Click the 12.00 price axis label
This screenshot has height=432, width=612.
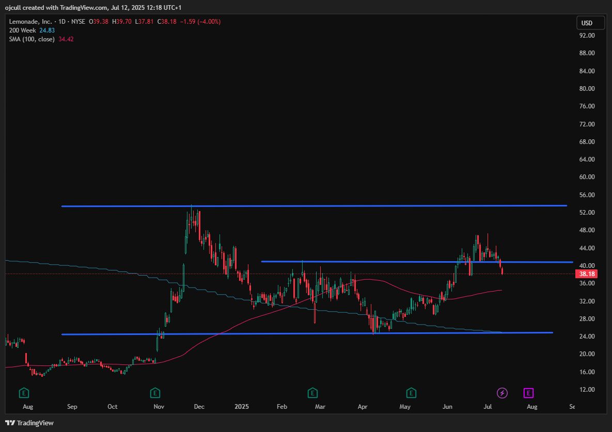pyautogui.click(x=587, y=390)
